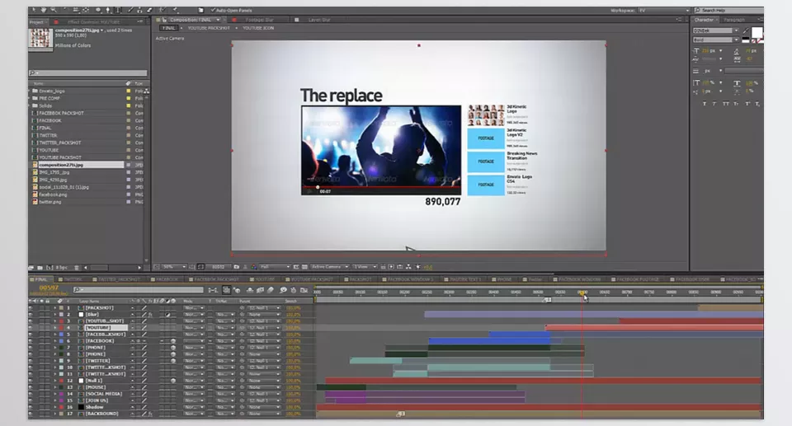Hide the [PACKSHOT] layer using its eye
The height and width of the screenshot is (426, 792).
point(31,307)
